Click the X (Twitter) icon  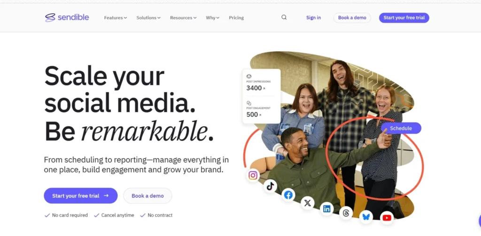coord(307,203)
